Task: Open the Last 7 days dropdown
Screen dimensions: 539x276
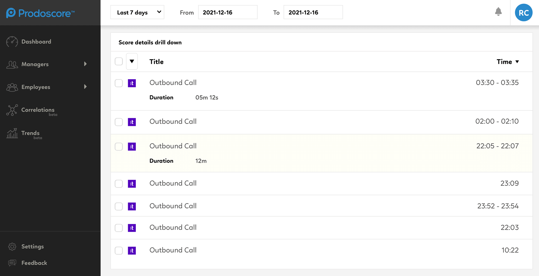Action: (137, 12)
